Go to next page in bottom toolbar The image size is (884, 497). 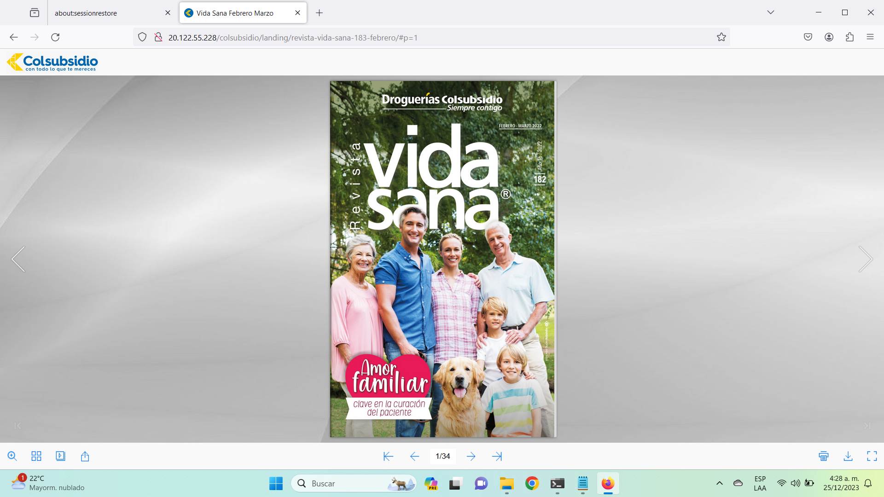point(471,456)
